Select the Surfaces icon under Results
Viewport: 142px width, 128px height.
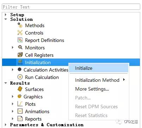(20, 89)
